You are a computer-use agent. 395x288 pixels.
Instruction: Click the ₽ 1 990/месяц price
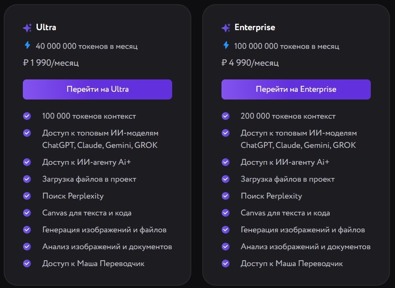coord(51,63)
